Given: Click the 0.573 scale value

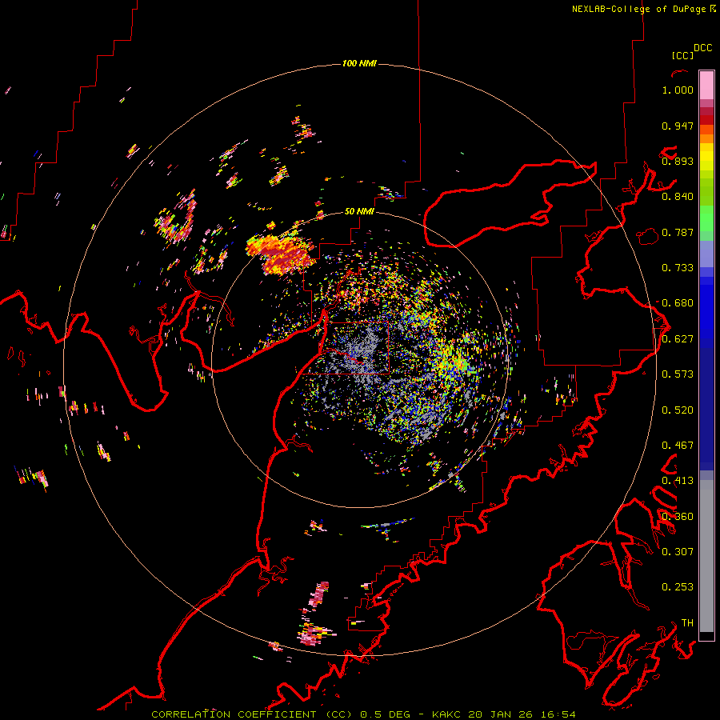Looking at the screenshot, I should tap(678, 374).
